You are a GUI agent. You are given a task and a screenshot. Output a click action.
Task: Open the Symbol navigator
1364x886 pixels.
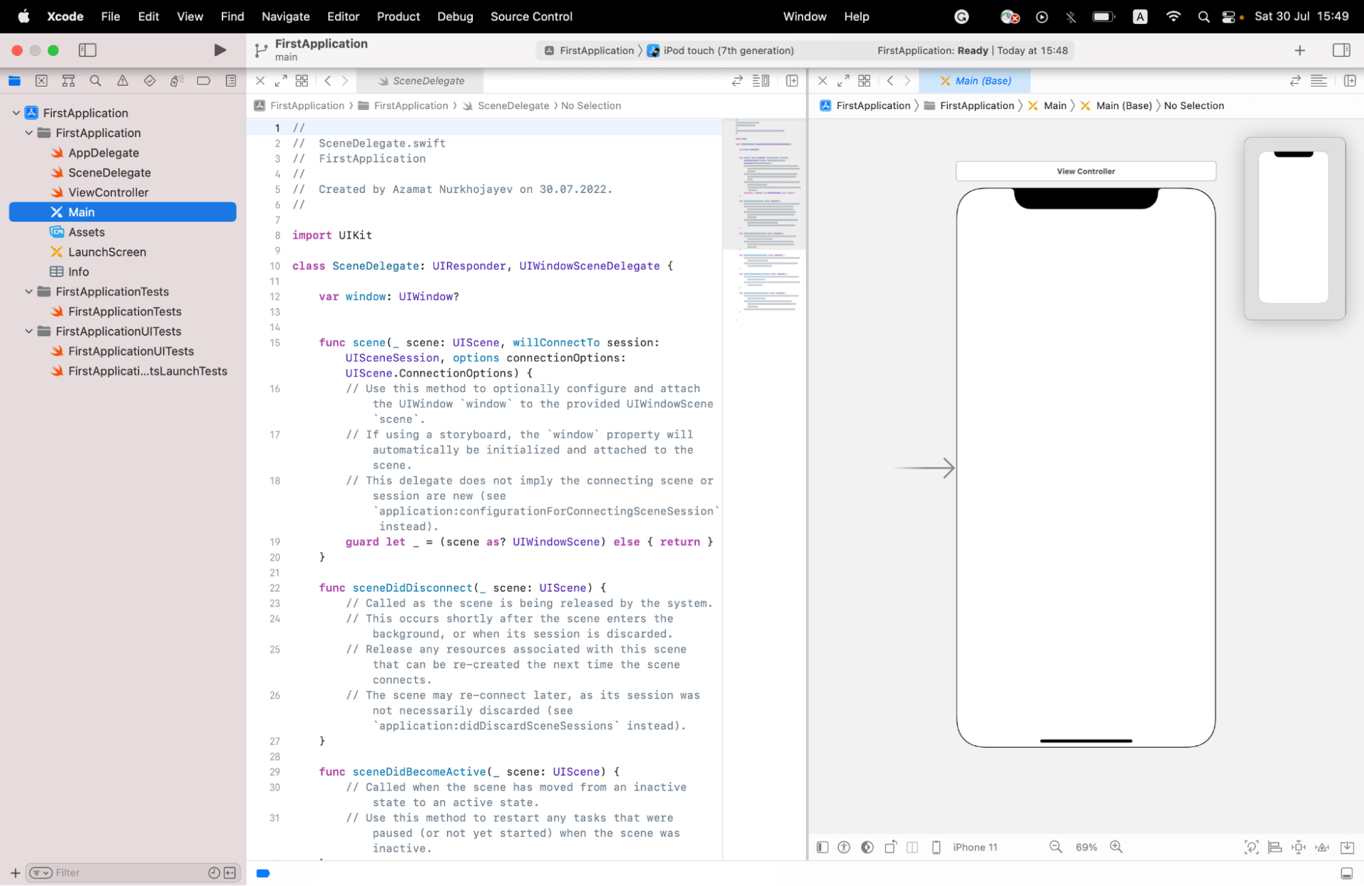pos(68,80)
